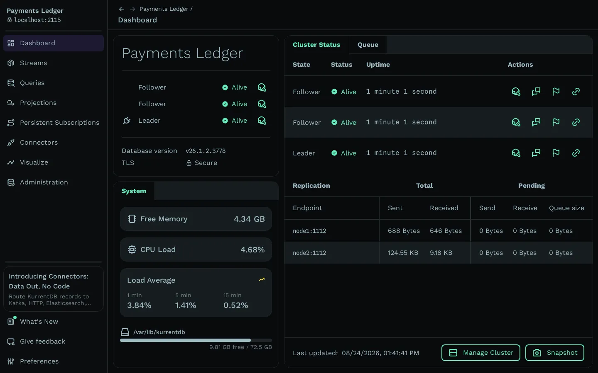
Task: Click the CPU icon beside CPU Load
Action: (x=132, y=249)
